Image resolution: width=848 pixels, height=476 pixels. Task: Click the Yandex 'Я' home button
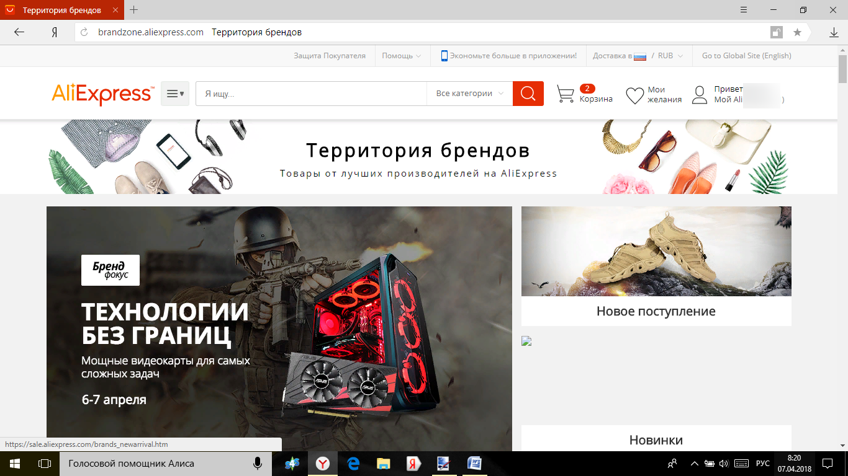click(55, 32)
